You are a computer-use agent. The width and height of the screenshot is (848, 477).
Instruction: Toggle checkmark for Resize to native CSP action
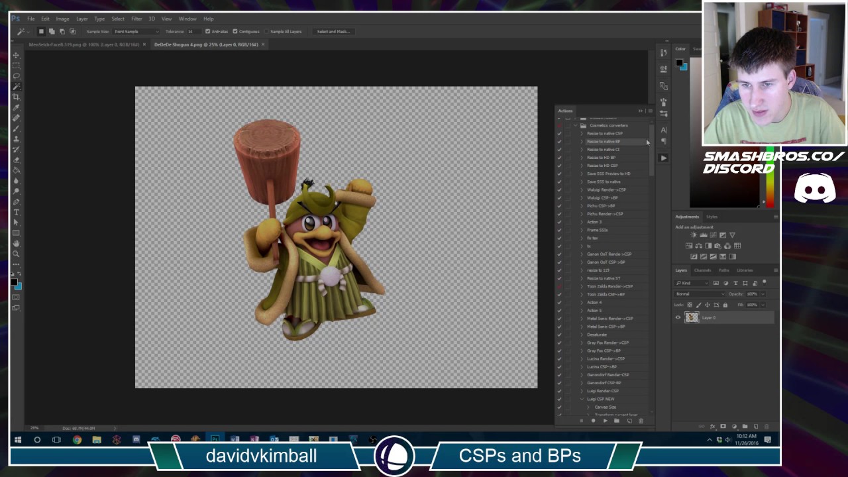(559, 133)
